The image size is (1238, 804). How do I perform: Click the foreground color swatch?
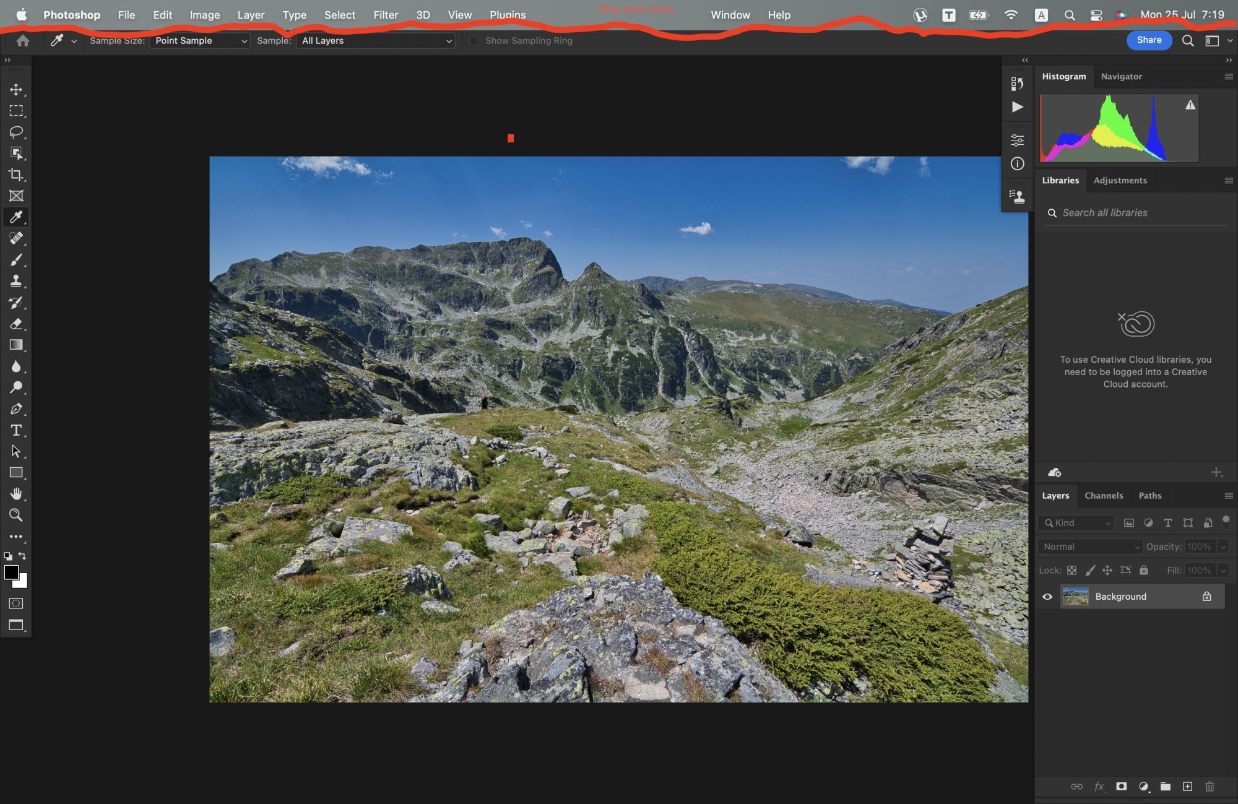(11, 573)
